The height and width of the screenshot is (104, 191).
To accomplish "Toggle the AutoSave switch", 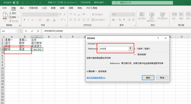I will pos(16,3).
